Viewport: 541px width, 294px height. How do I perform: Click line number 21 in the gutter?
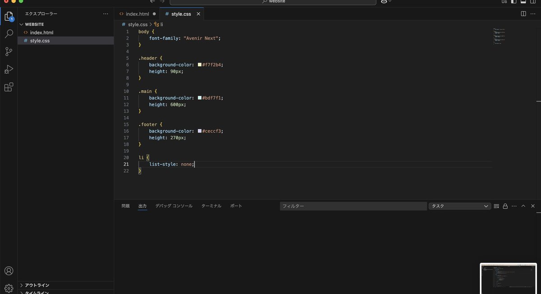[126, 164]
